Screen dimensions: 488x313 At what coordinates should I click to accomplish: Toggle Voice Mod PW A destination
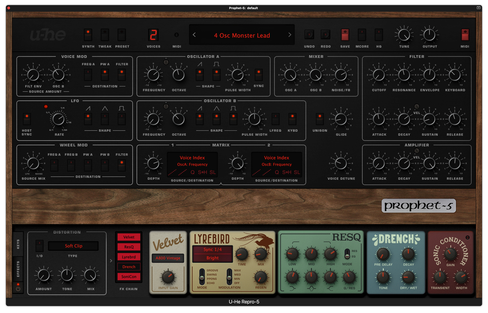(105, 75)
